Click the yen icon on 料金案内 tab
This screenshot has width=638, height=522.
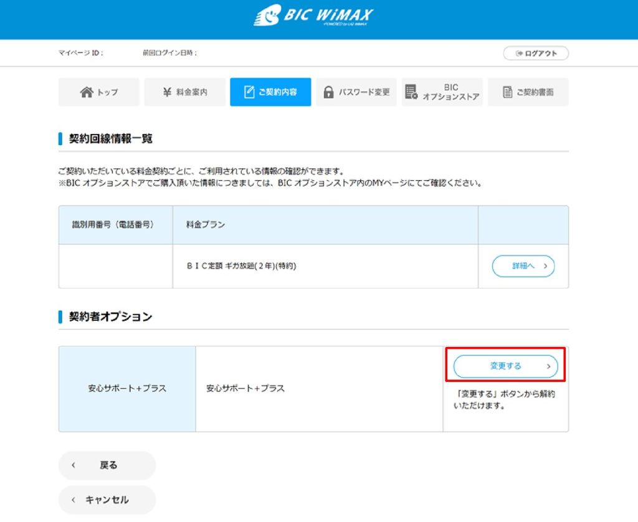coord(167,92)
